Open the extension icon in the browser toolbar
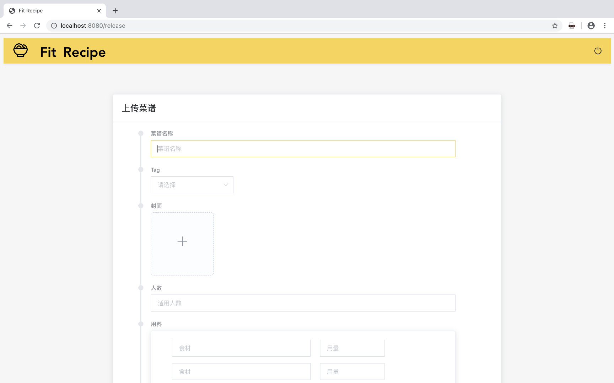Viewport: 614px width, 383px height. point(572,26)
